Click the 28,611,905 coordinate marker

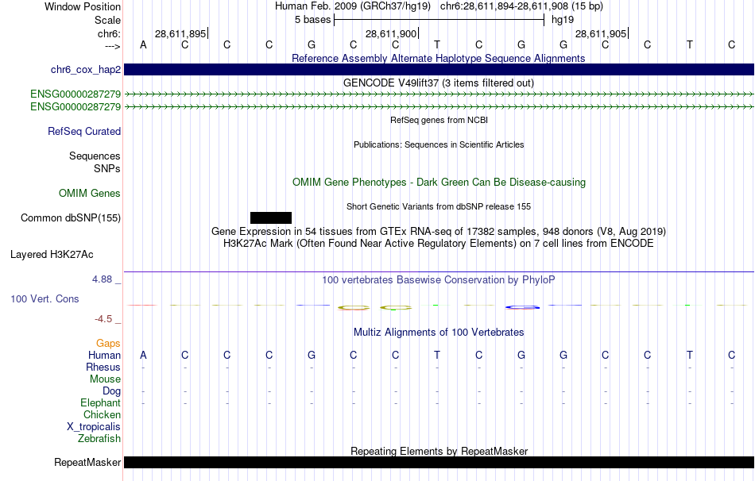(x=602, y=33)
